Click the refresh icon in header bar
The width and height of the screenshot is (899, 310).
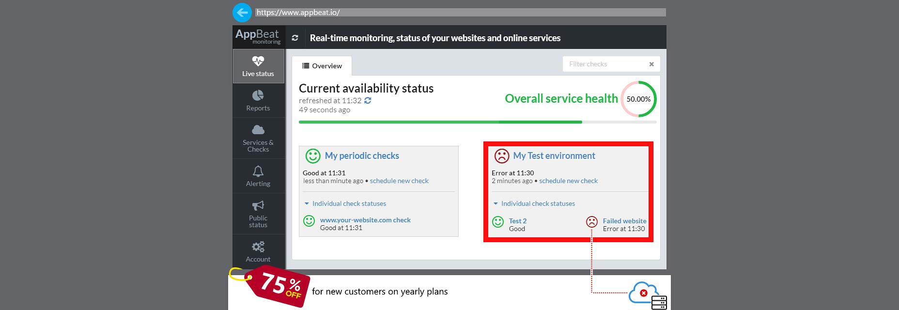[x=295, y=38]
